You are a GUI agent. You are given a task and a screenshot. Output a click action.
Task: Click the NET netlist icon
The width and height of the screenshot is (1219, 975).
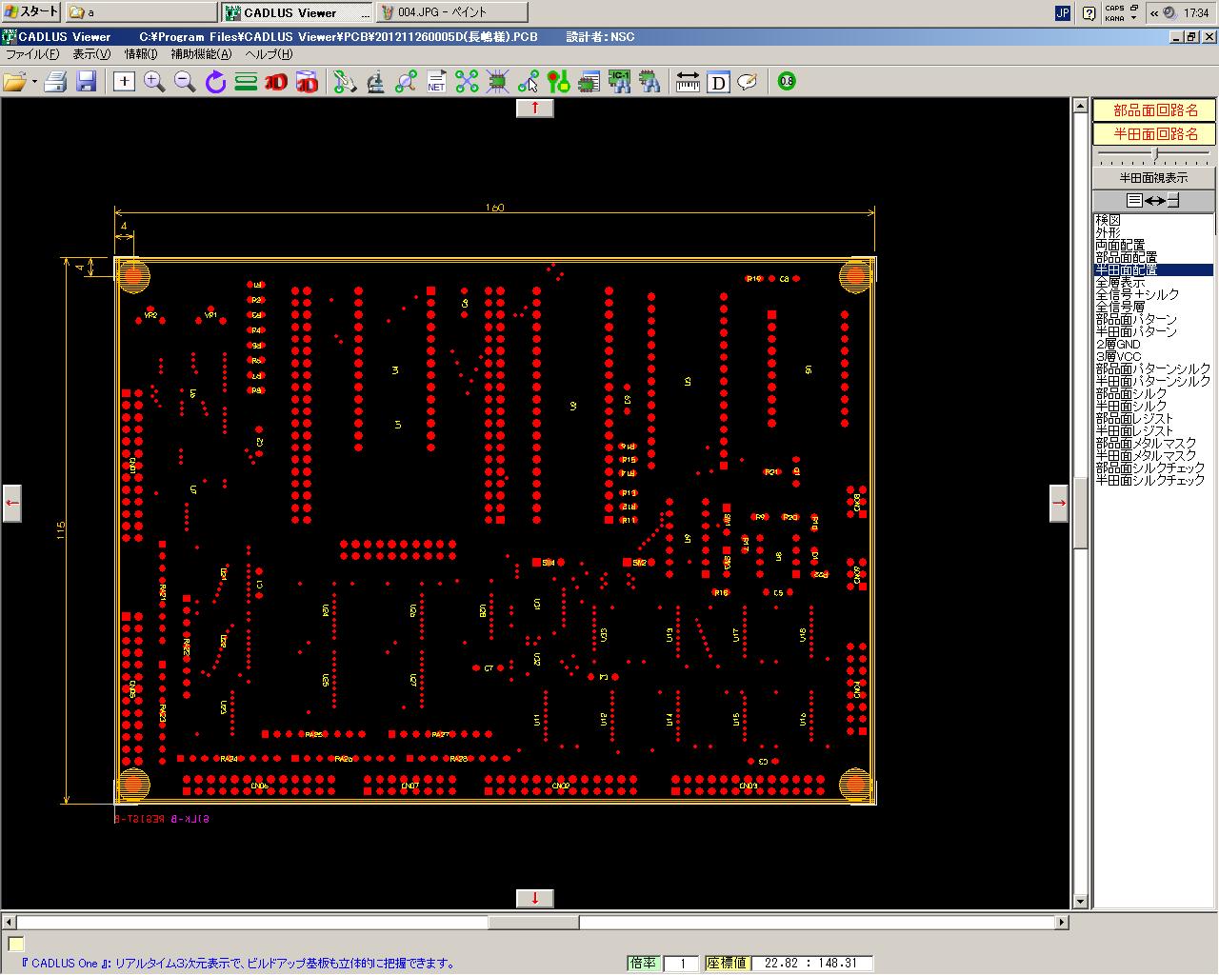pos(436,82)
